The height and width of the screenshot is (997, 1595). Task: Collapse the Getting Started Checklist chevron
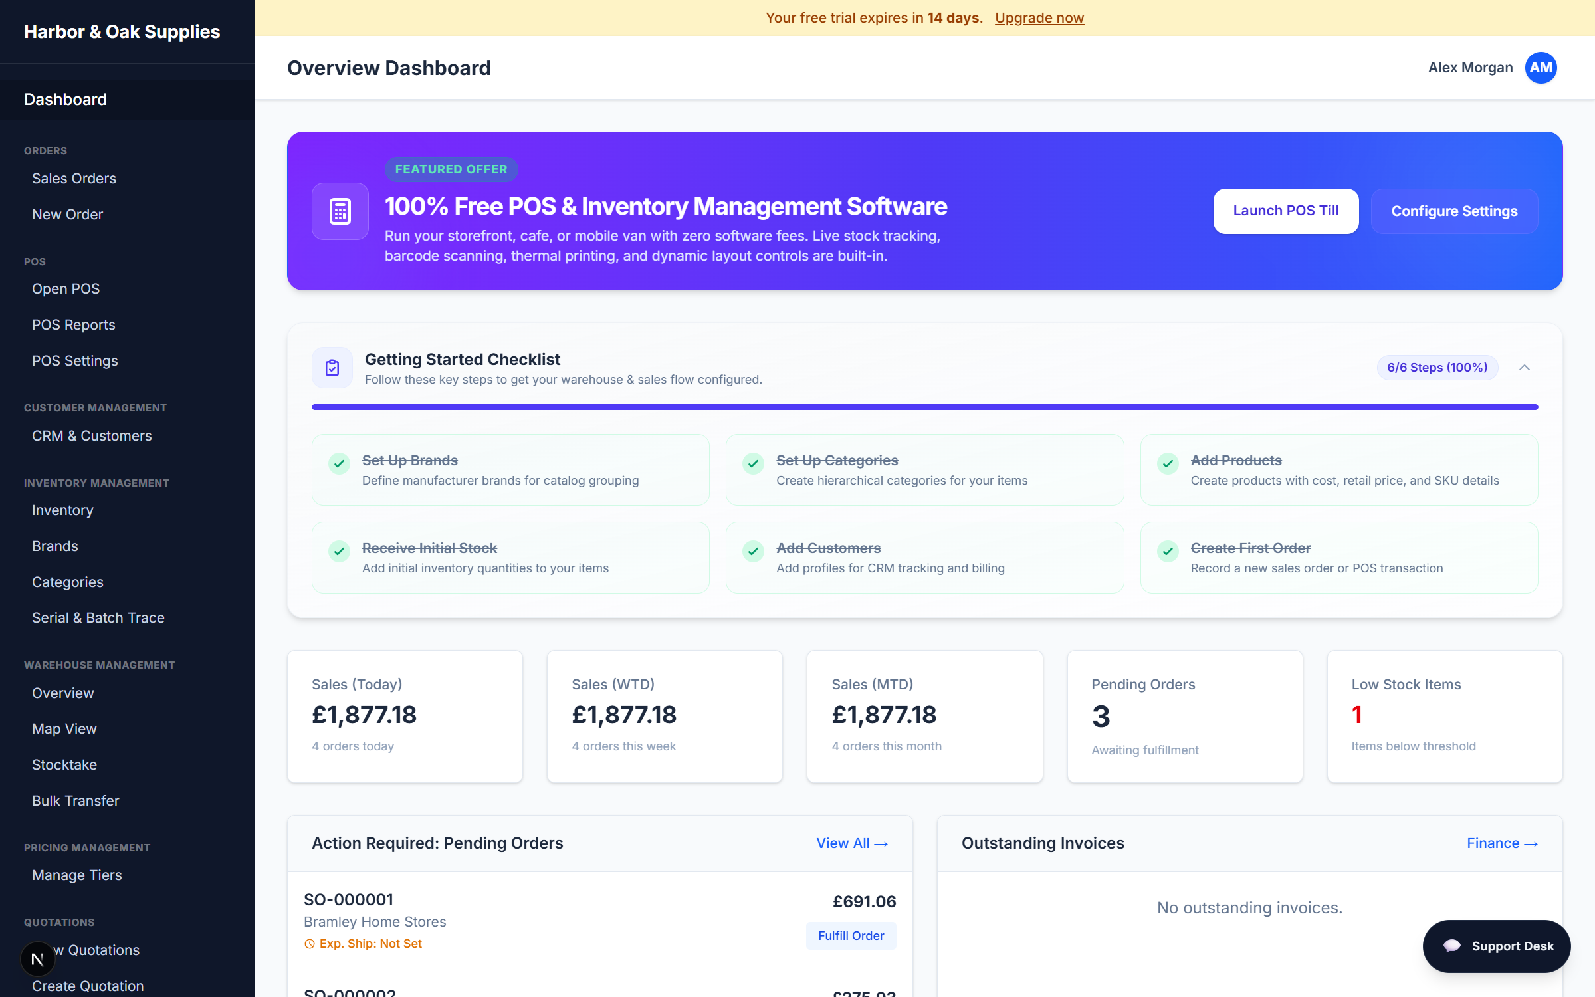(x=1525, y=368)
